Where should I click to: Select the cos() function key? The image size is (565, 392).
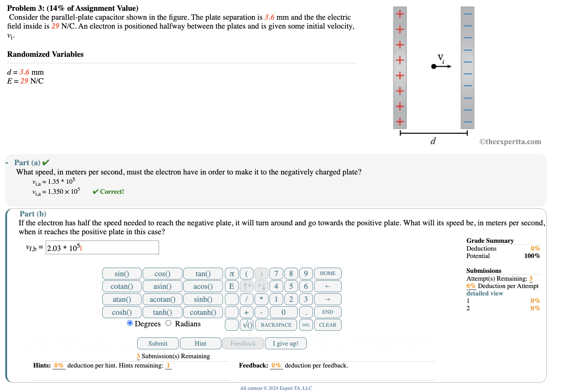click(x=162, y=274)
